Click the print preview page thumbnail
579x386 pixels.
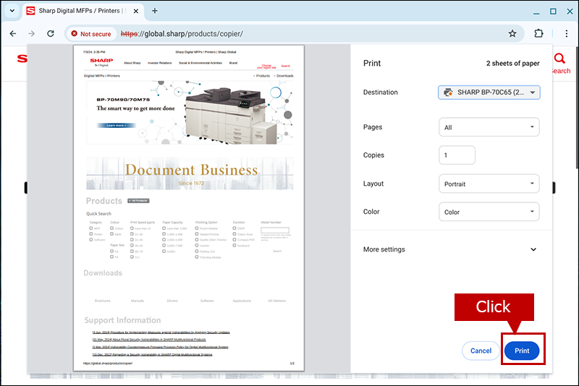(189, 208)
